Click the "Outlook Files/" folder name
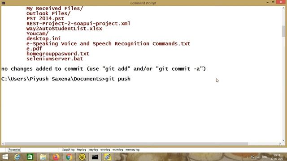This screenshot has height=161, width=287. (48, 13)
